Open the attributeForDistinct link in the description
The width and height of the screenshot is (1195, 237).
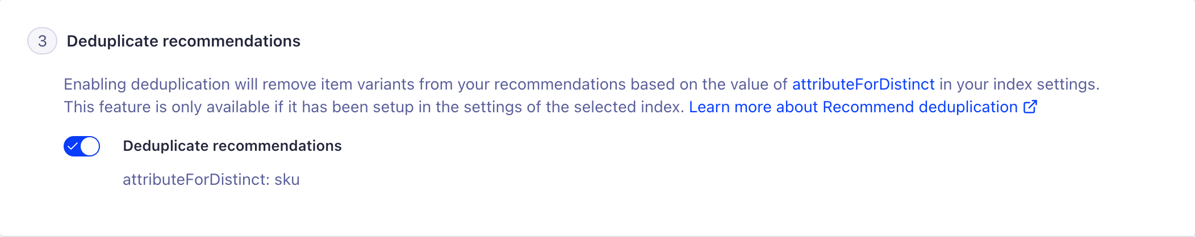[863, 84]
